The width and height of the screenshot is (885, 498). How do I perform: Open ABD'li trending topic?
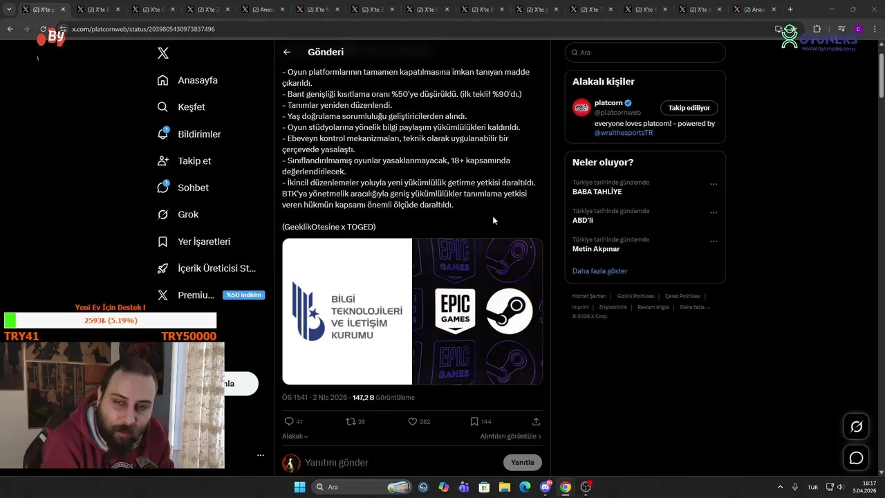pyautogui.click(x=582, y=221)
